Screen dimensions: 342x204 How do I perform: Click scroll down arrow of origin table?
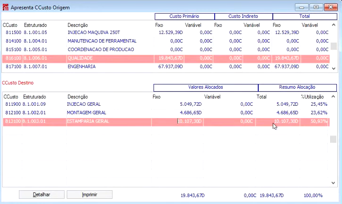pyautogui.click(x=333, y=68)
